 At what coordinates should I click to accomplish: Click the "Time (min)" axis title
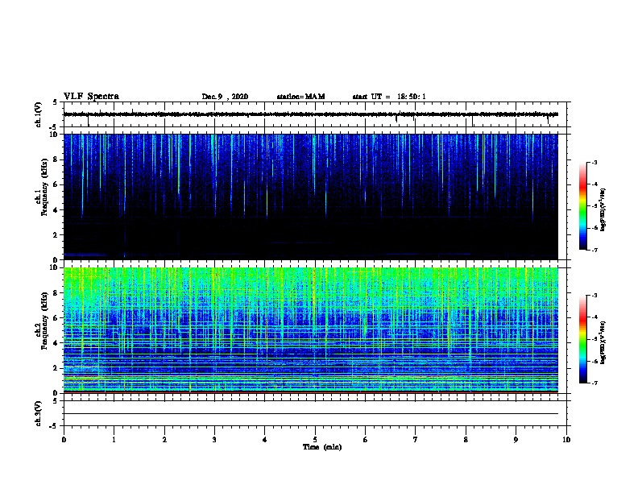(x=322, y=447)
